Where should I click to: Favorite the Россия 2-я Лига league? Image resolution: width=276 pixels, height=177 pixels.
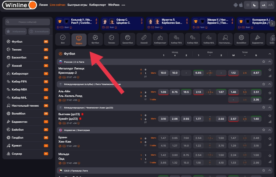pos(263,62)
